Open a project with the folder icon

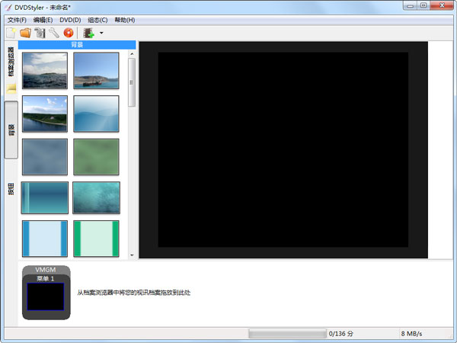(25, 33)
